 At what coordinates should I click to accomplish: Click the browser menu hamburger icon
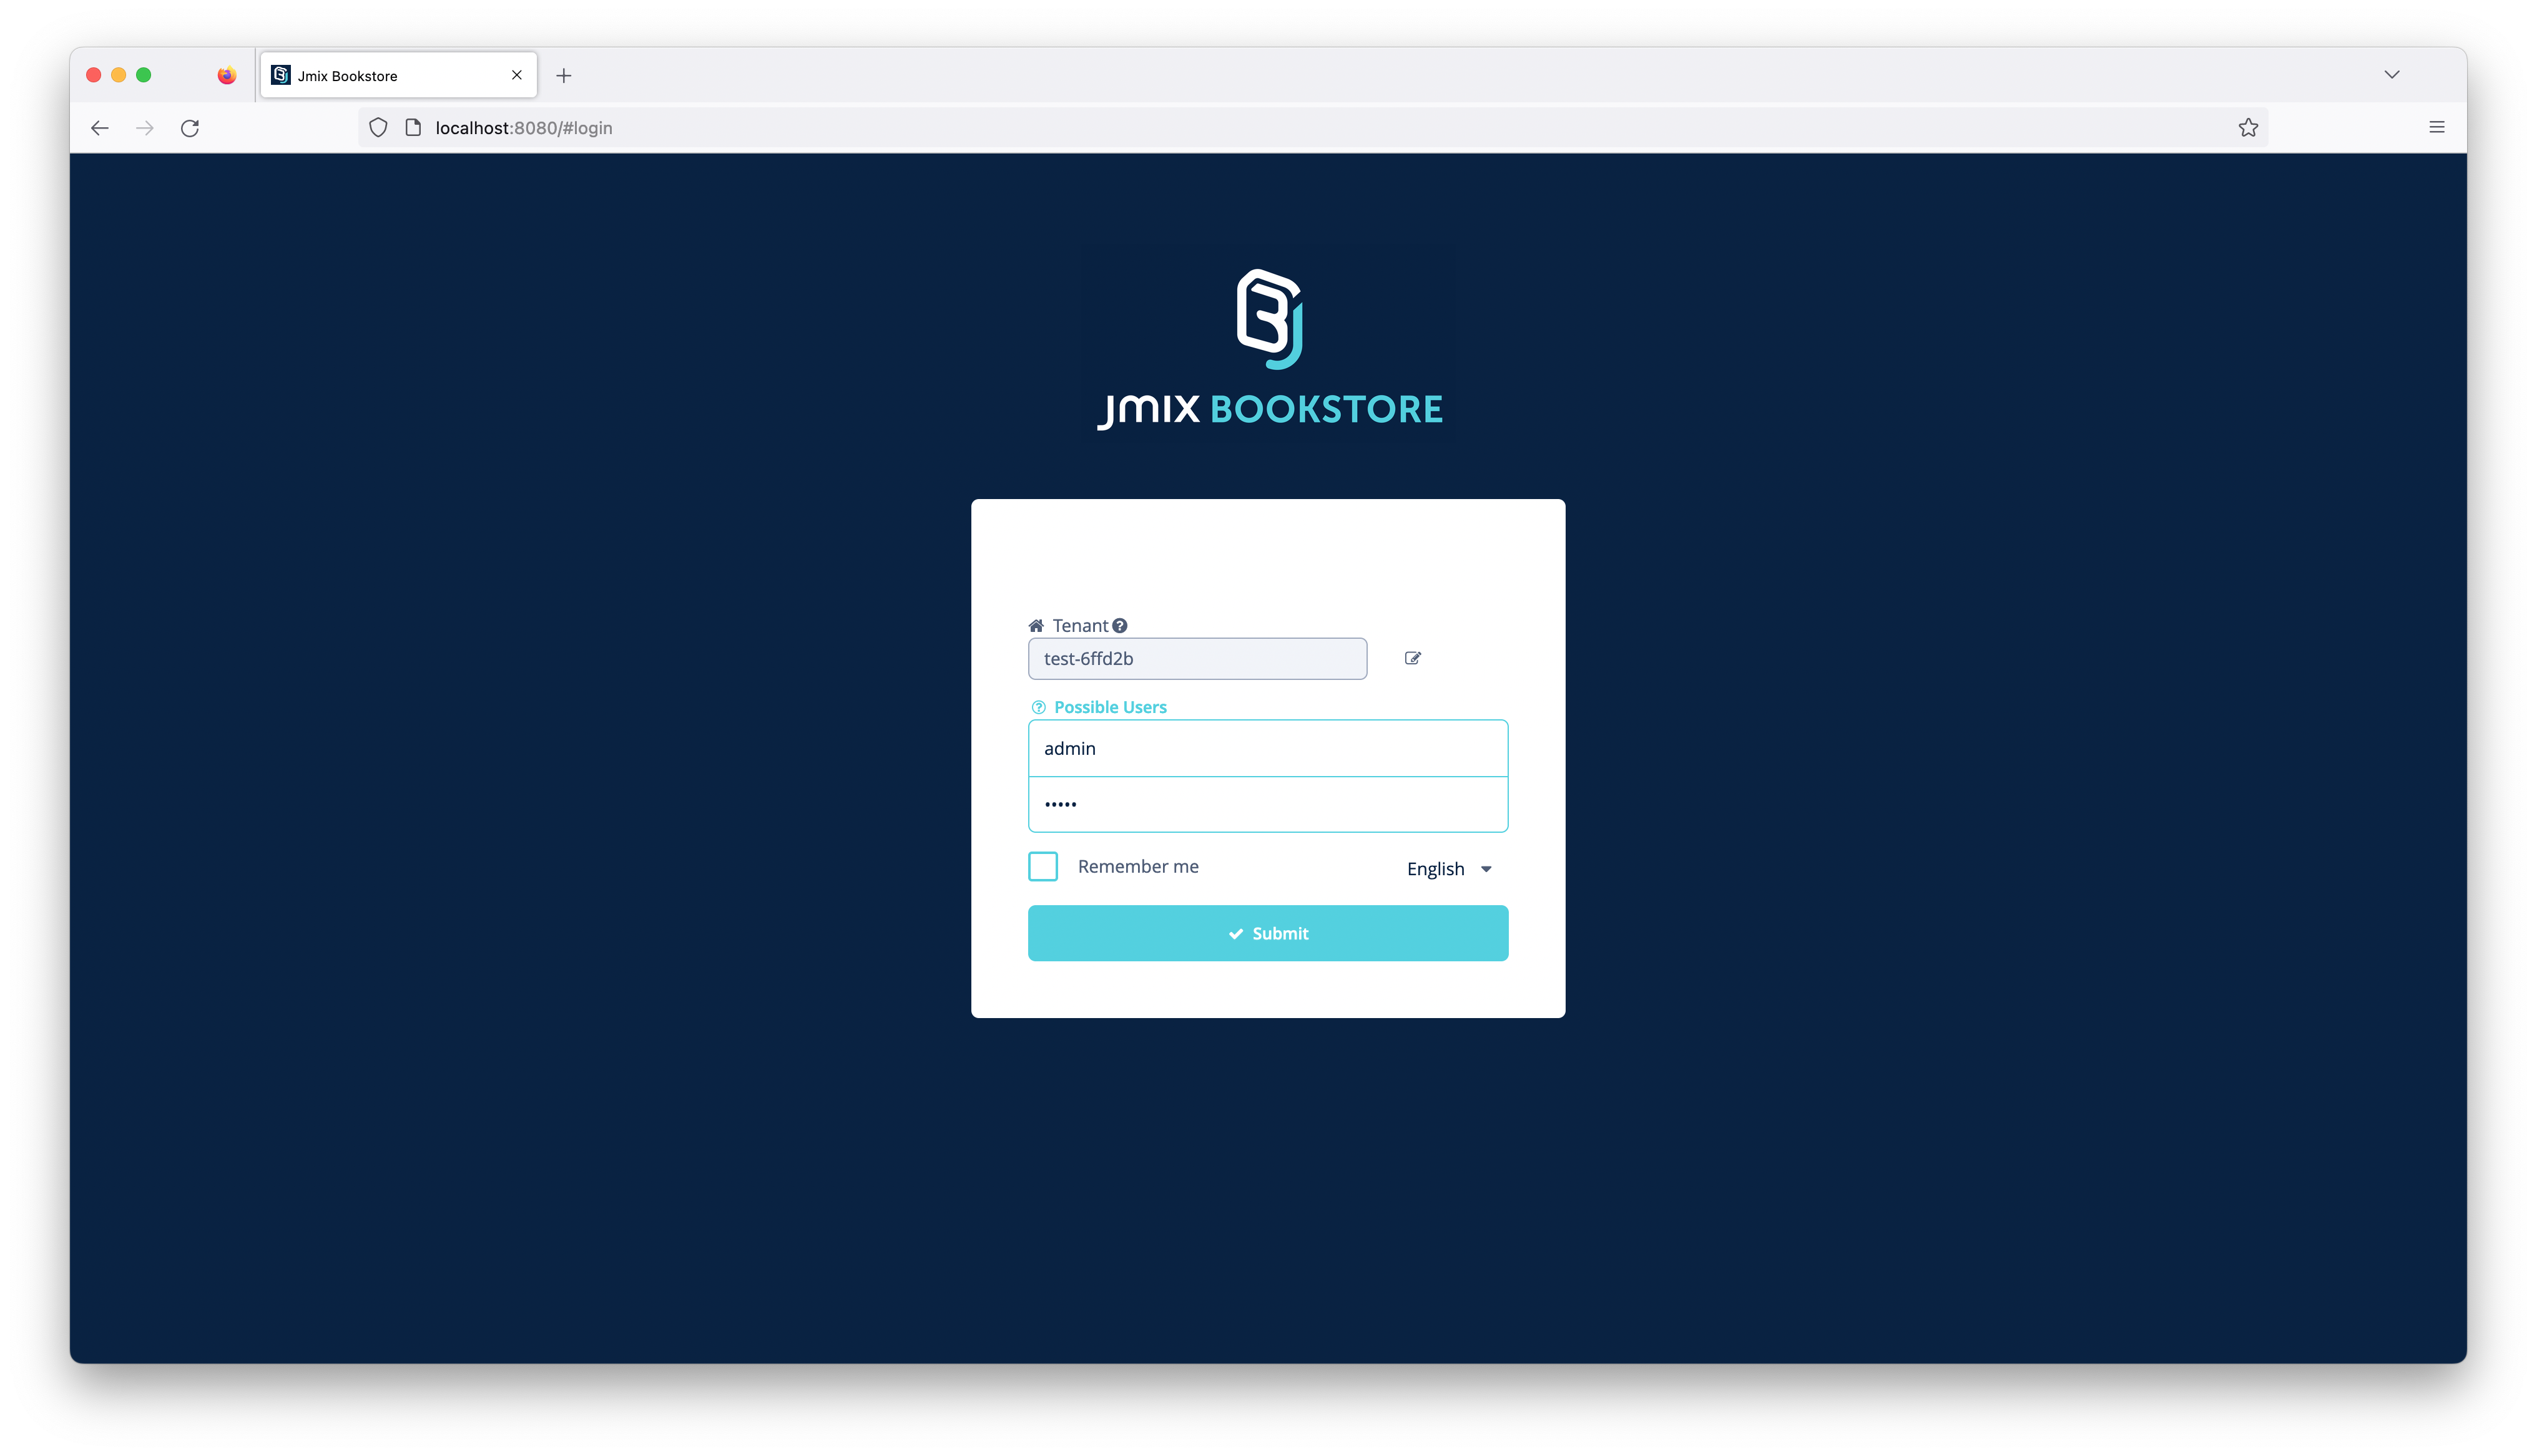coord(2438,125)
